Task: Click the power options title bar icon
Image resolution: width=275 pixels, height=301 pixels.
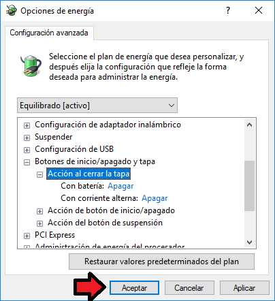Action: pyautogui.click(x=12, y=10)
